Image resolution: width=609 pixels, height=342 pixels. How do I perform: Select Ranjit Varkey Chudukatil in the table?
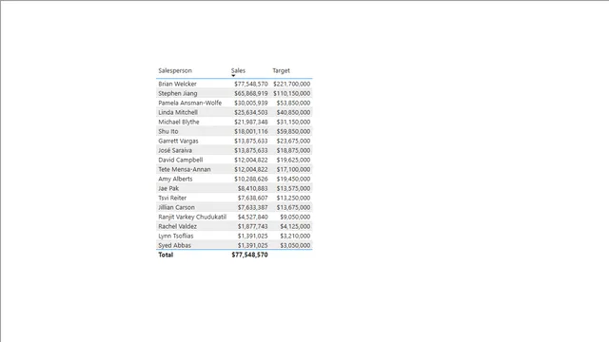[x=192, y=217]
